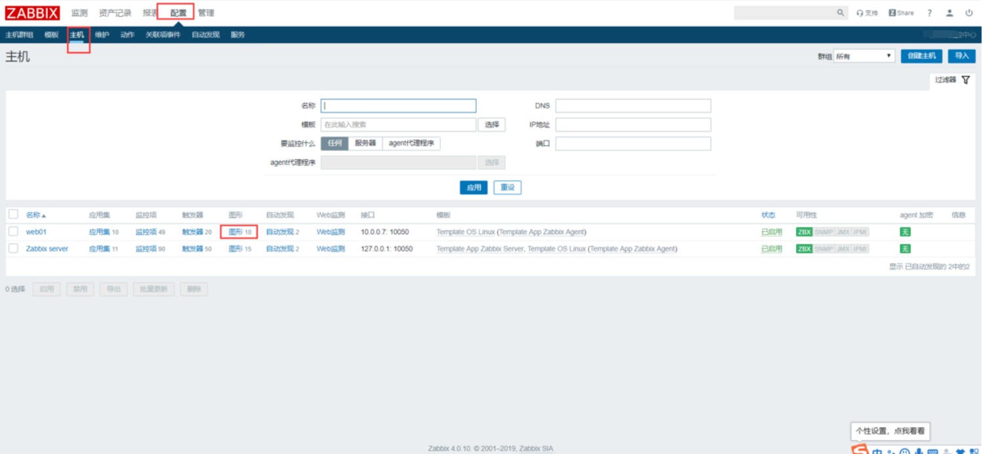Focus the 名称 filter field
This screenshot has height=454, width=982.
[x=398, y=105]
